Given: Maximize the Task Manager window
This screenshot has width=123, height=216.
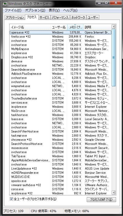Looking at the screenshot, I should [x=107, y=3].
